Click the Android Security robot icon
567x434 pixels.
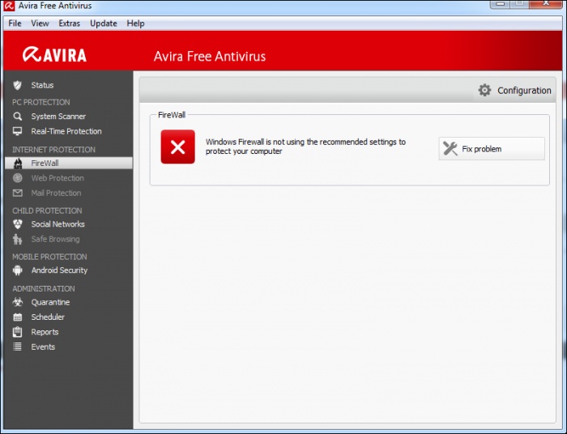tap(17, 270)
